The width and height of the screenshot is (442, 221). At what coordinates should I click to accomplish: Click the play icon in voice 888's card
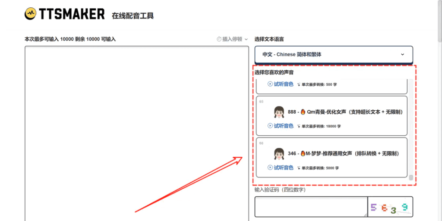(x=270, y=126)
